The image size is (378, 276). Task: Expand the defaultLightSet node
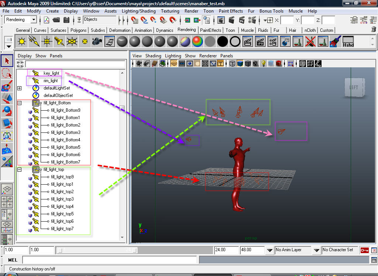click(20, 88)
